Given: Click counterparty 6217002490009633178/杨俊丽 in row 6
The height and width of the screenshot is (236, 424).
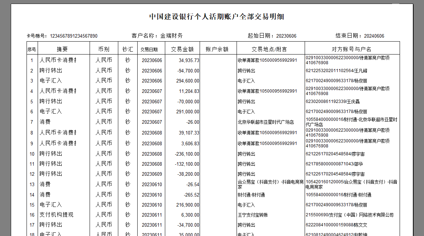Looking at the screenshot, I should [337, 112].
